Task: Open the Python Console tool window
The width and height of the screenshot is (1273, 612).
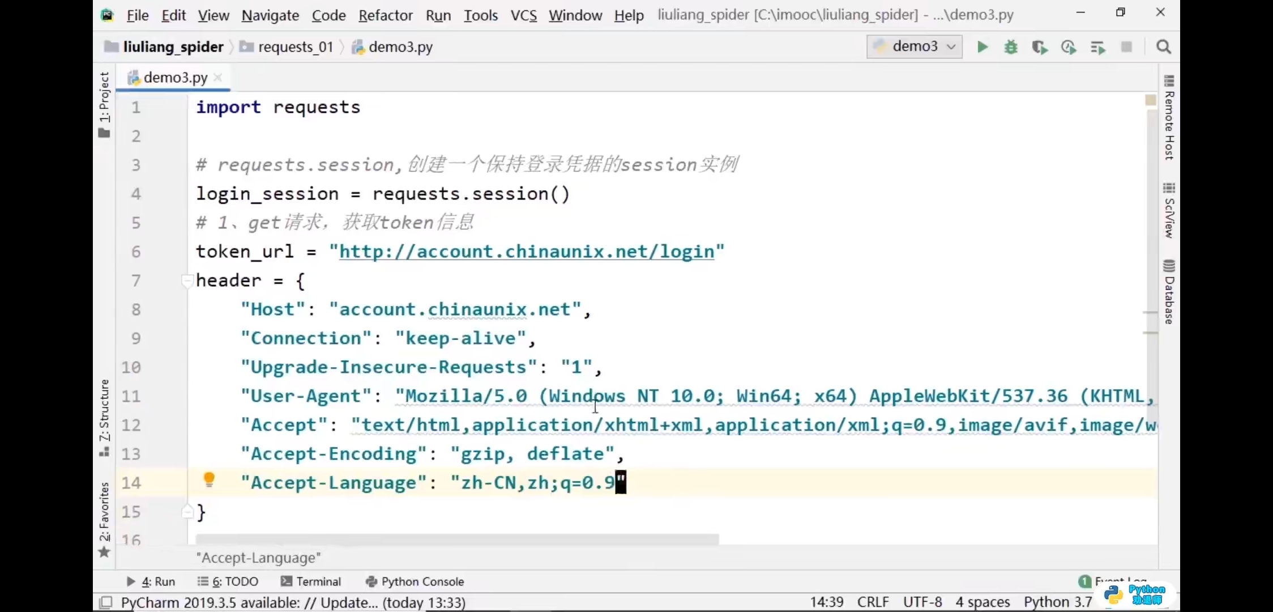Action: pyautogui.click(x=415, y=581)
